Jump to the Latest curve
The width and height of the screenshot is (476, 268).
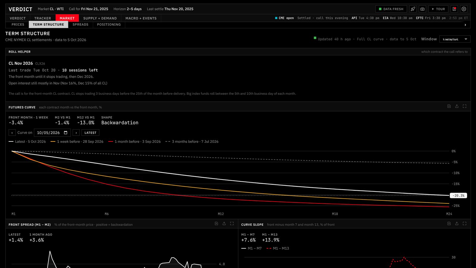[x=90, y=133]
